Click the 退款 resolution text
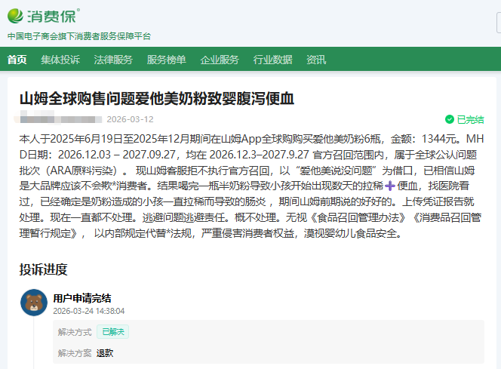This screenshot has height=369, width=501. (105, 352)
